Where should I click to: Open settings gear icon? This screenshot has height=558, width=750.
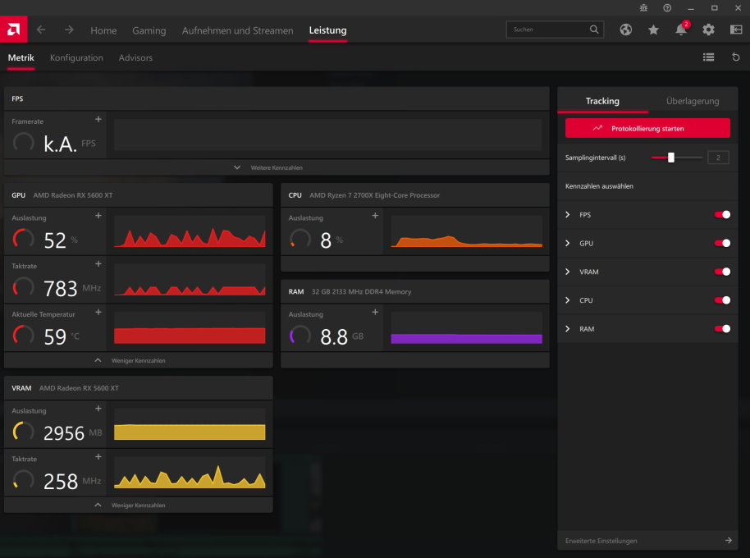pyautogui.click(x=708, y=30)
